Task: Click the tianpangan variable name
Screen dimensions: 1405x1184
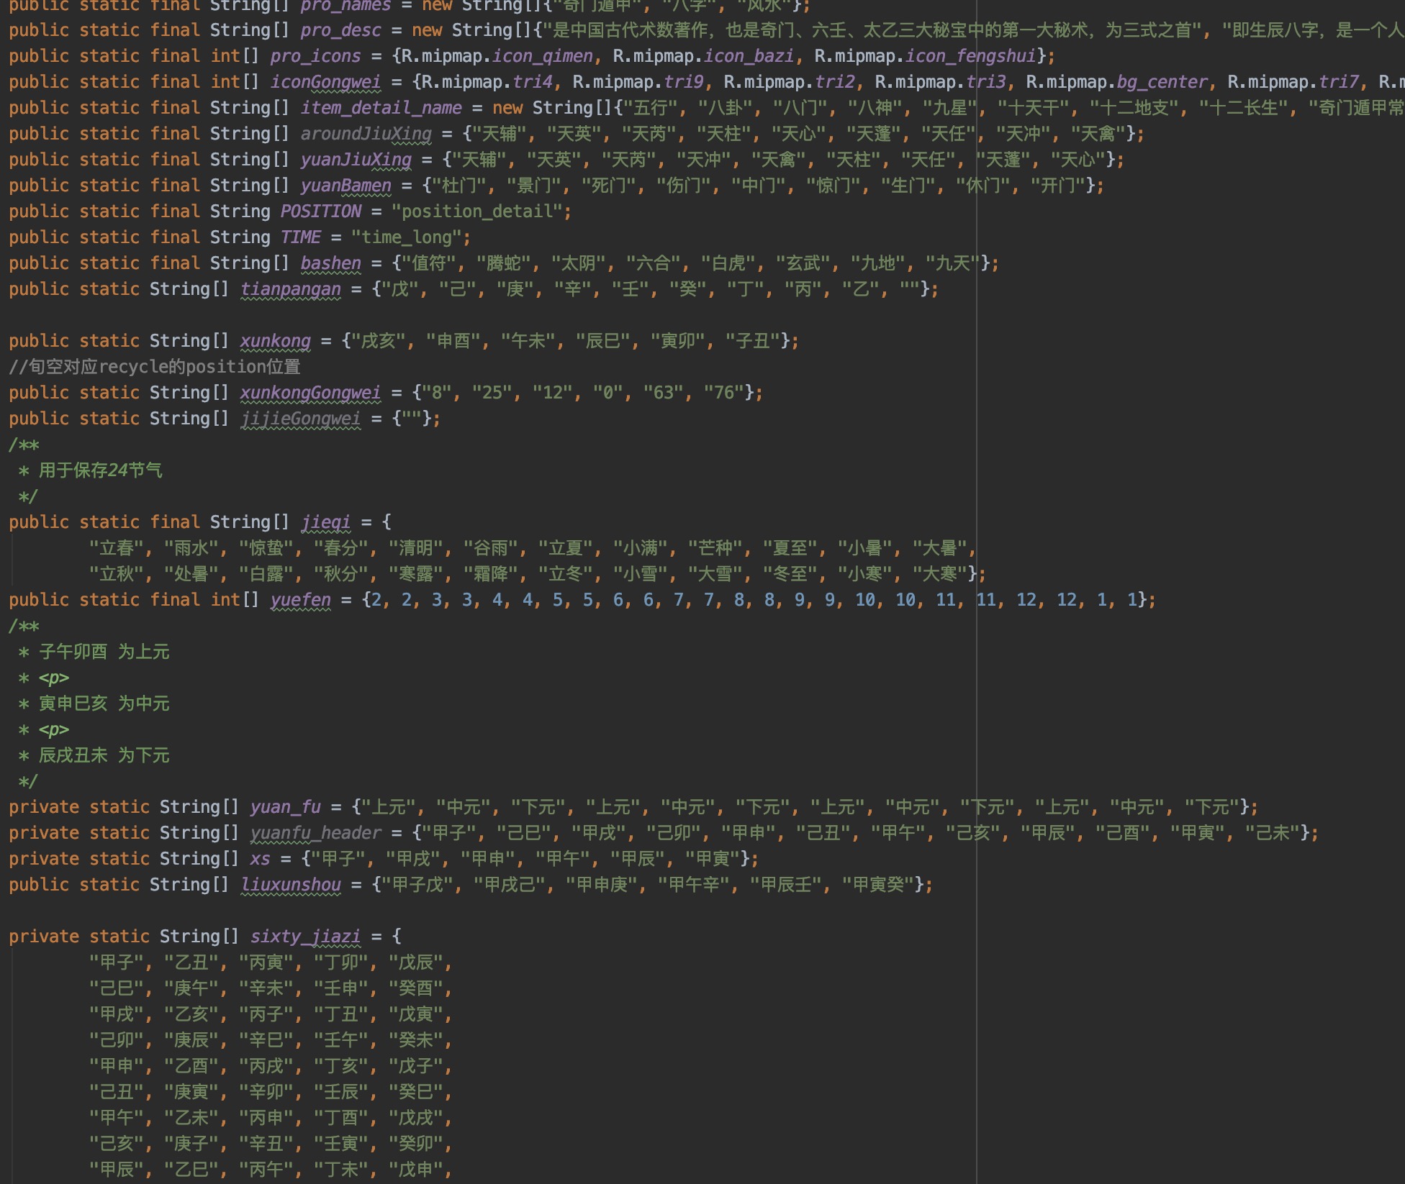Action: pyautogui.click(x=290, y=289)
